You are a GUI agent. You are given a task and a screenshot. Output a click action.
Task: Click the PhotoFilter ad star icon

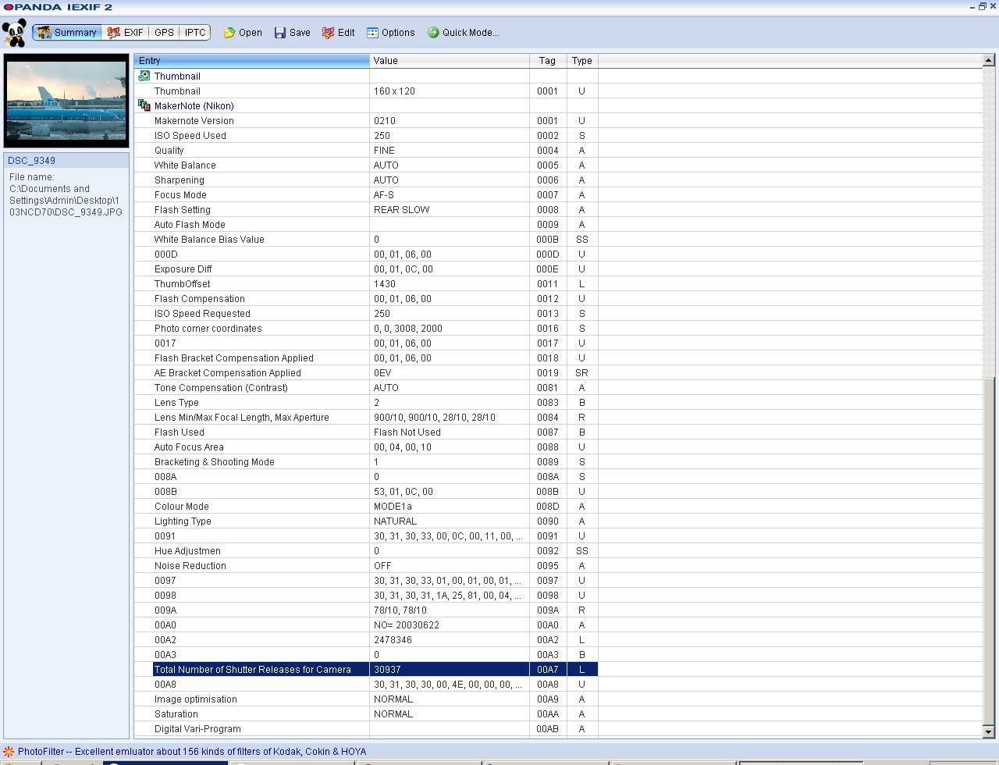(x=9, y=752)
